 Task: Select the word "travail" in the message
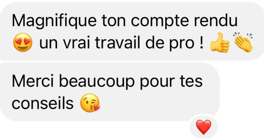click(x=117, y=42)
